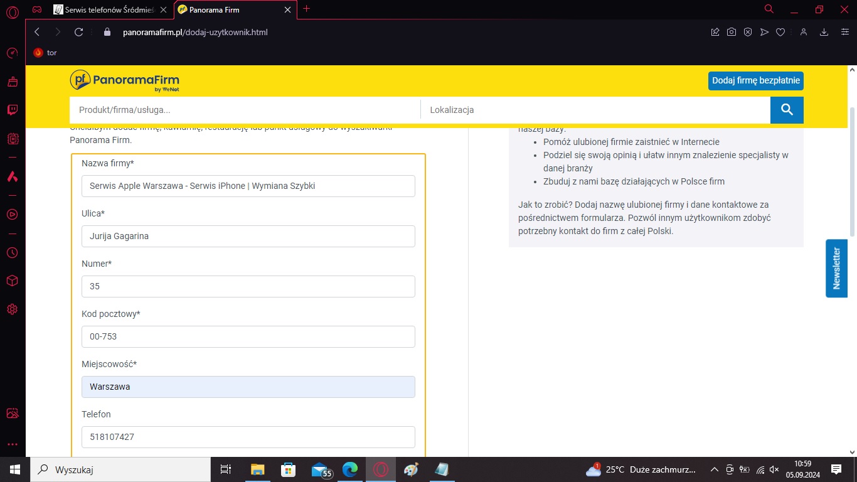Open notification center icon

click(836, 469)
